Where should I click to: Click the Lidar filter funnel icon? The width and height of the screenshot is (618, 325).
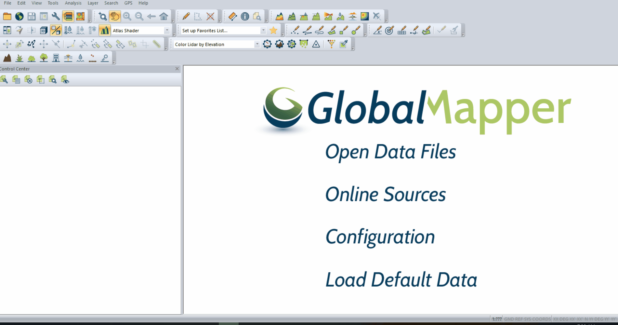click(x=331, y=44)
